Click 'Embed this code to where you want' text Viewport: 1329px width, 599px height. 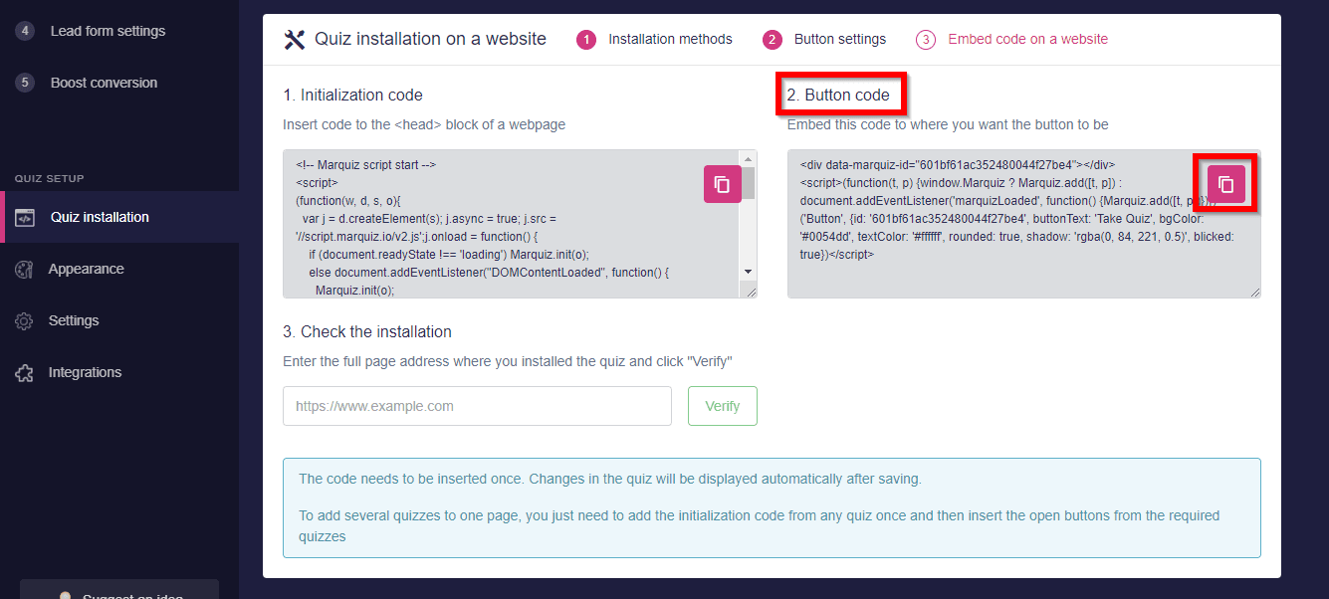click(948, 124)
